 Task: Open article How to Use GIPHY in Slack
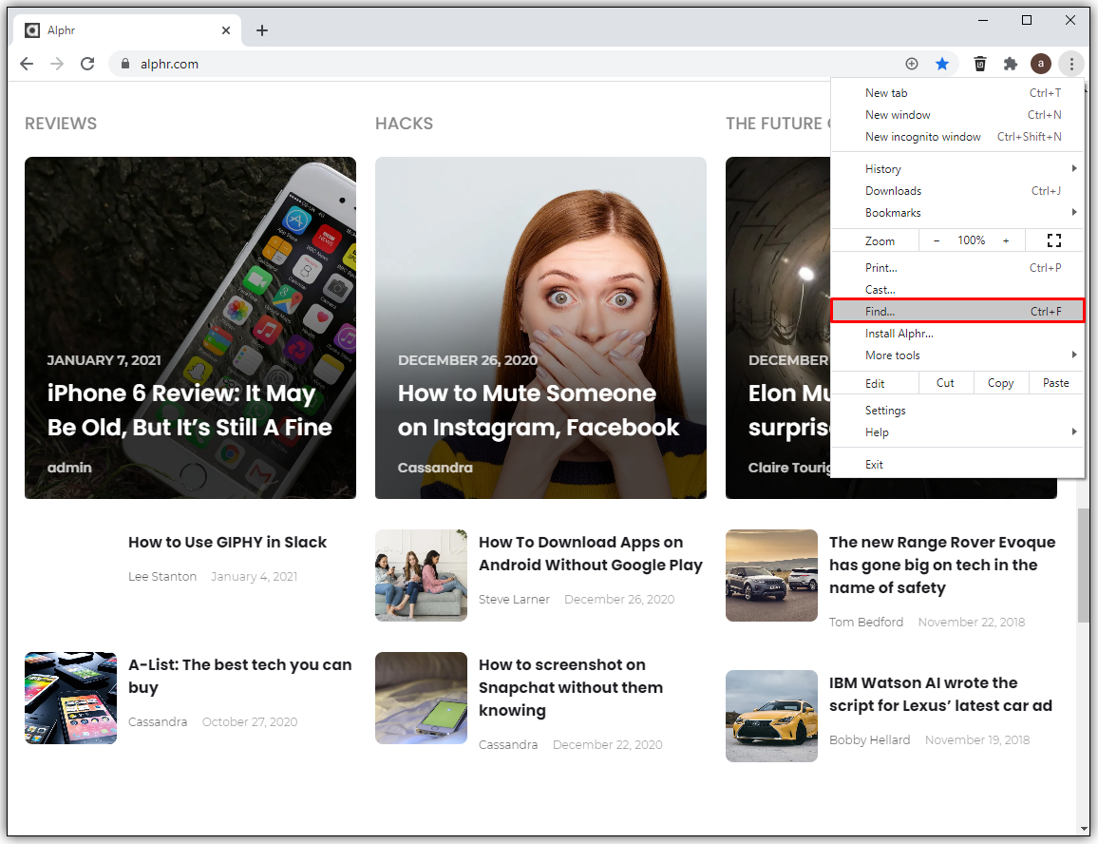(227, 543)
